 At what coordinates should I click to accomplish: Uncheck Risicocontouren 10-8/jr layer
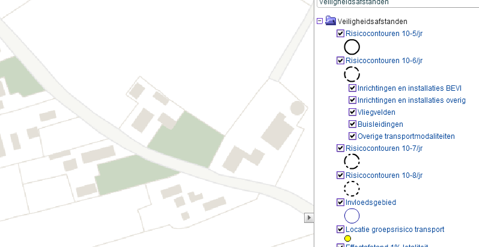click(x=340, y=175)
